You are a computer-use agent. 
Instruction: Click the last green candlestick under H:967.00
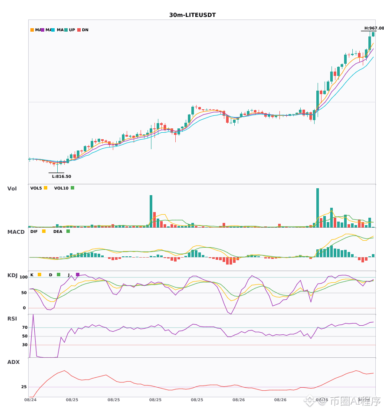pos(373,34)
